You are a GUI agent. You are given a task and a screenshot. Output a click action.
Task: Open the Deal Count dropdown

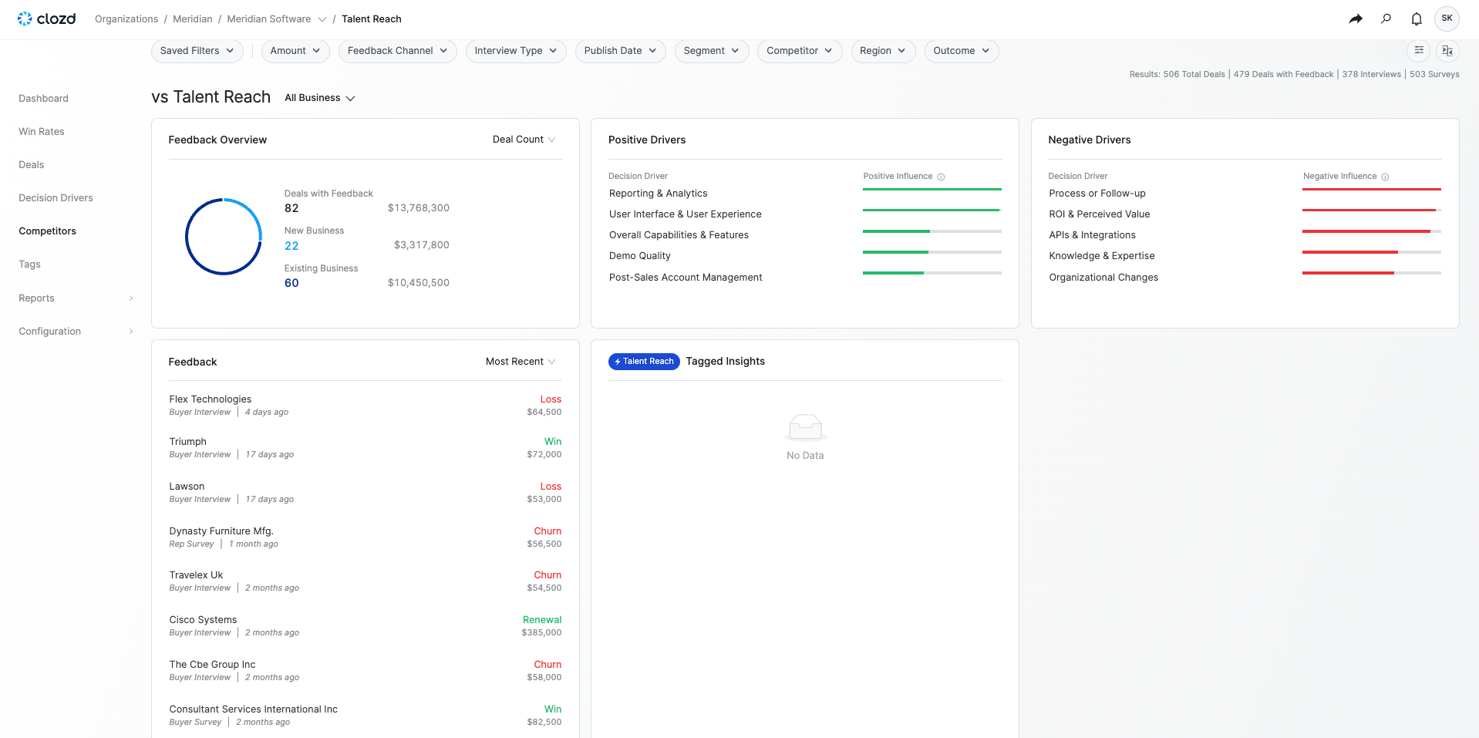pyautogui.click(x=524, y=140)
